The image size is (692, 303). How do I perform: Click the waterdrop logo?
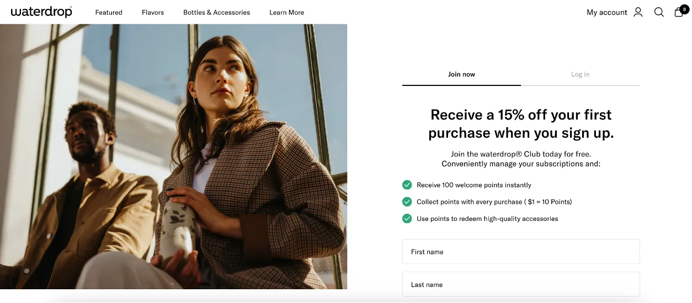click(41, 12)
